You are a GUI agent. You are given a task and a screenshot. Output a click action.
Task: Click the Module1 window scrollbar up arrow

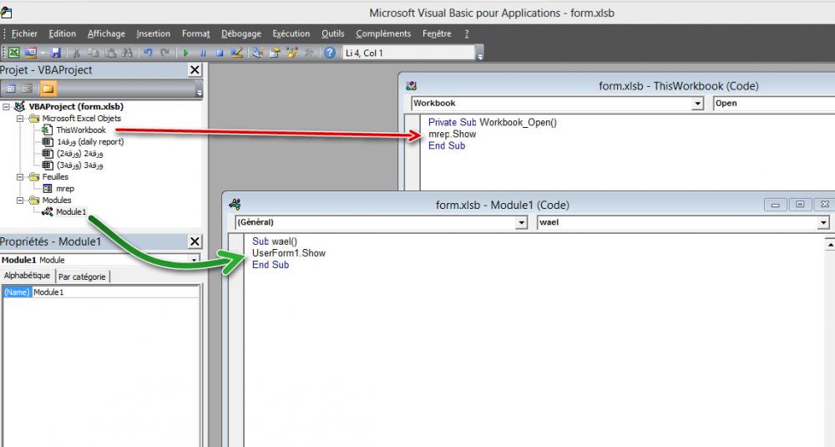830,244
